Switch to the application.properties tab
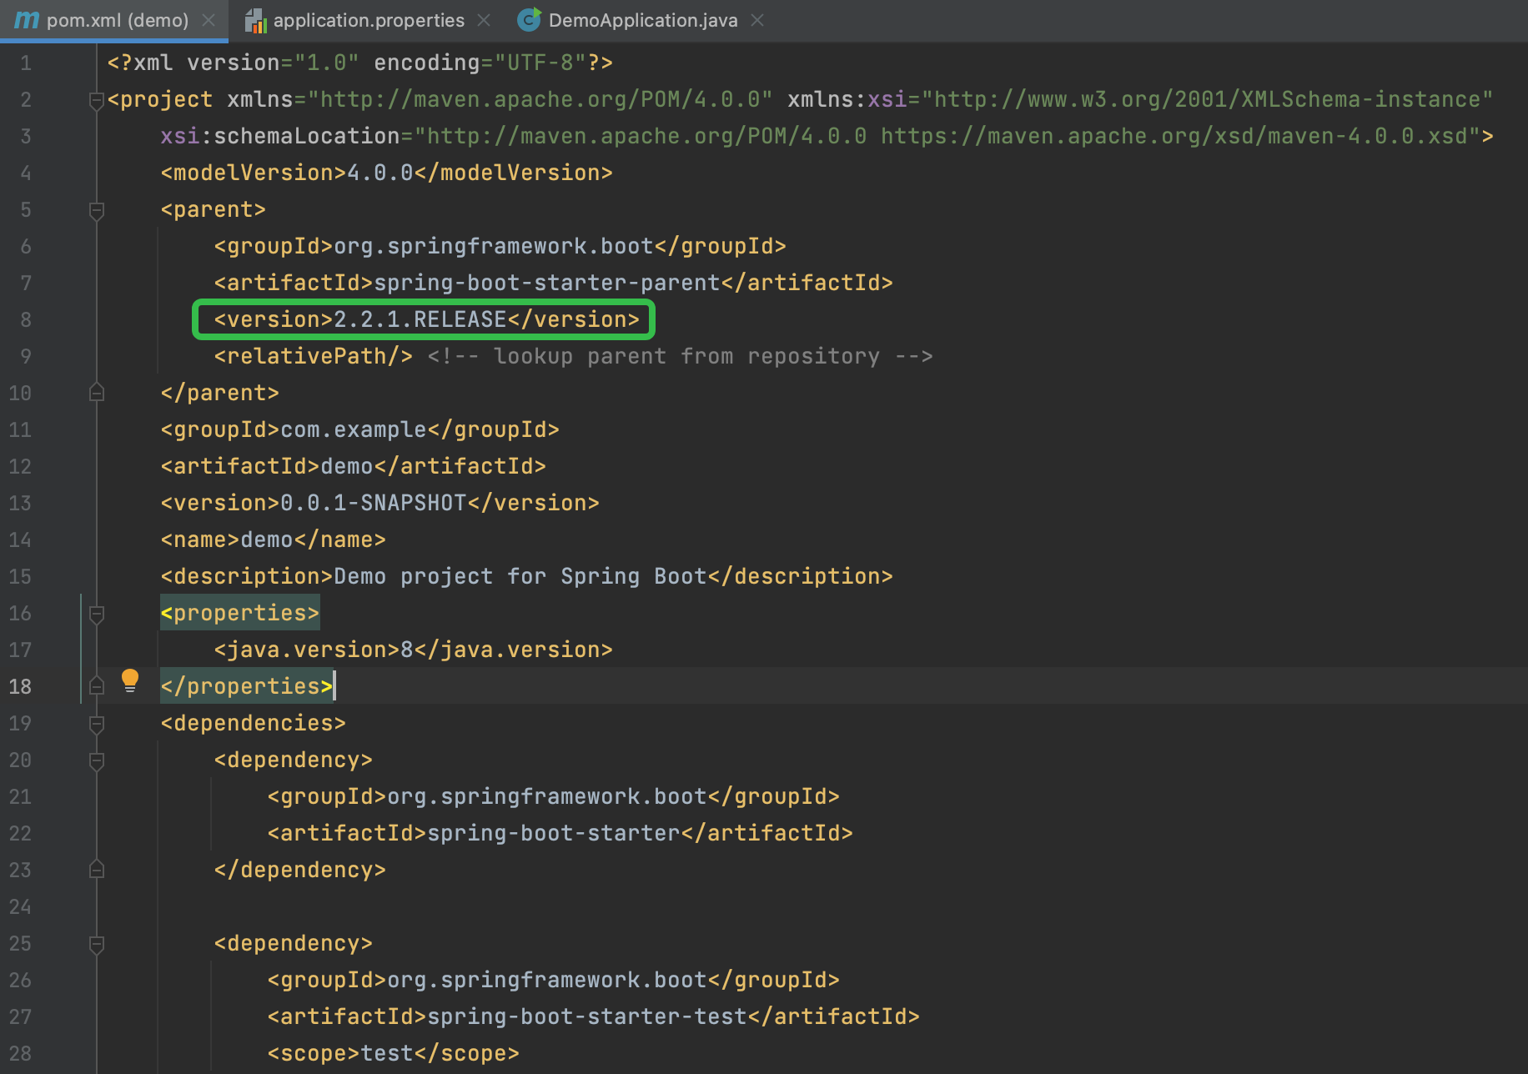 [x=367, y=20]
